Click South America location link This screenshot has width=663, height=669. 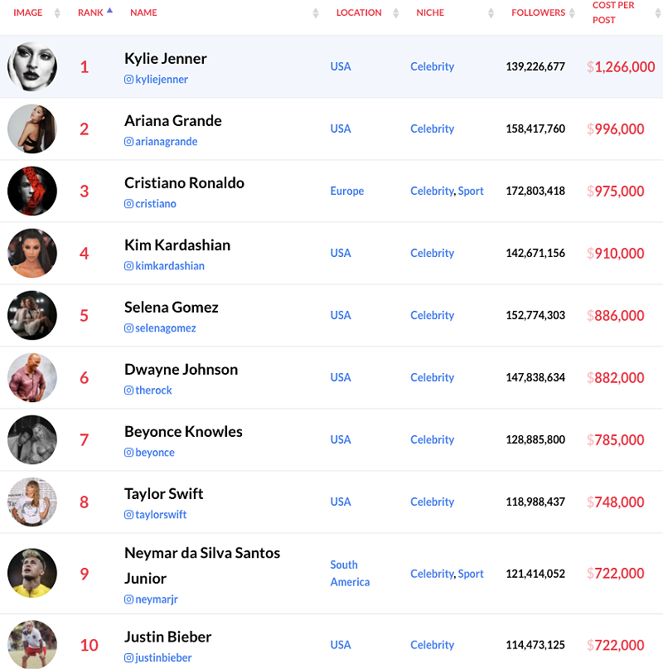click(x=350, y=574)
